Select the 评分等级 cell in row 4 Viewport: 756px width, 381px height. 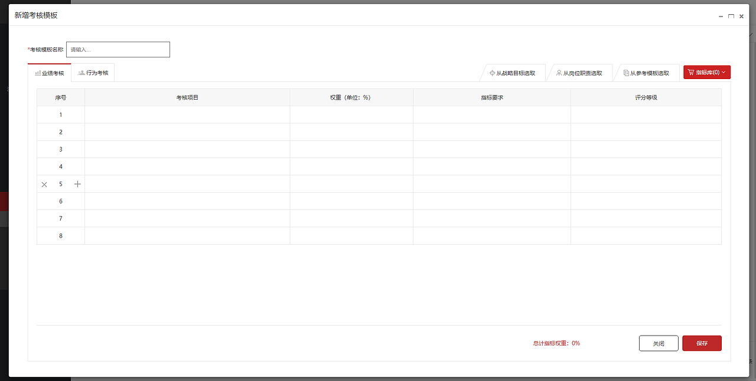click(x=646, y=167)
